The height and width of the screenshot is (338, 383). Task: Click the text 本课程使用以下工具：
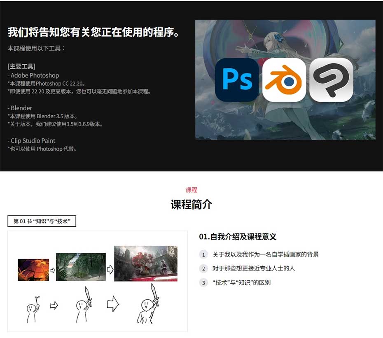pyautogui.click(x=36, y=48)
